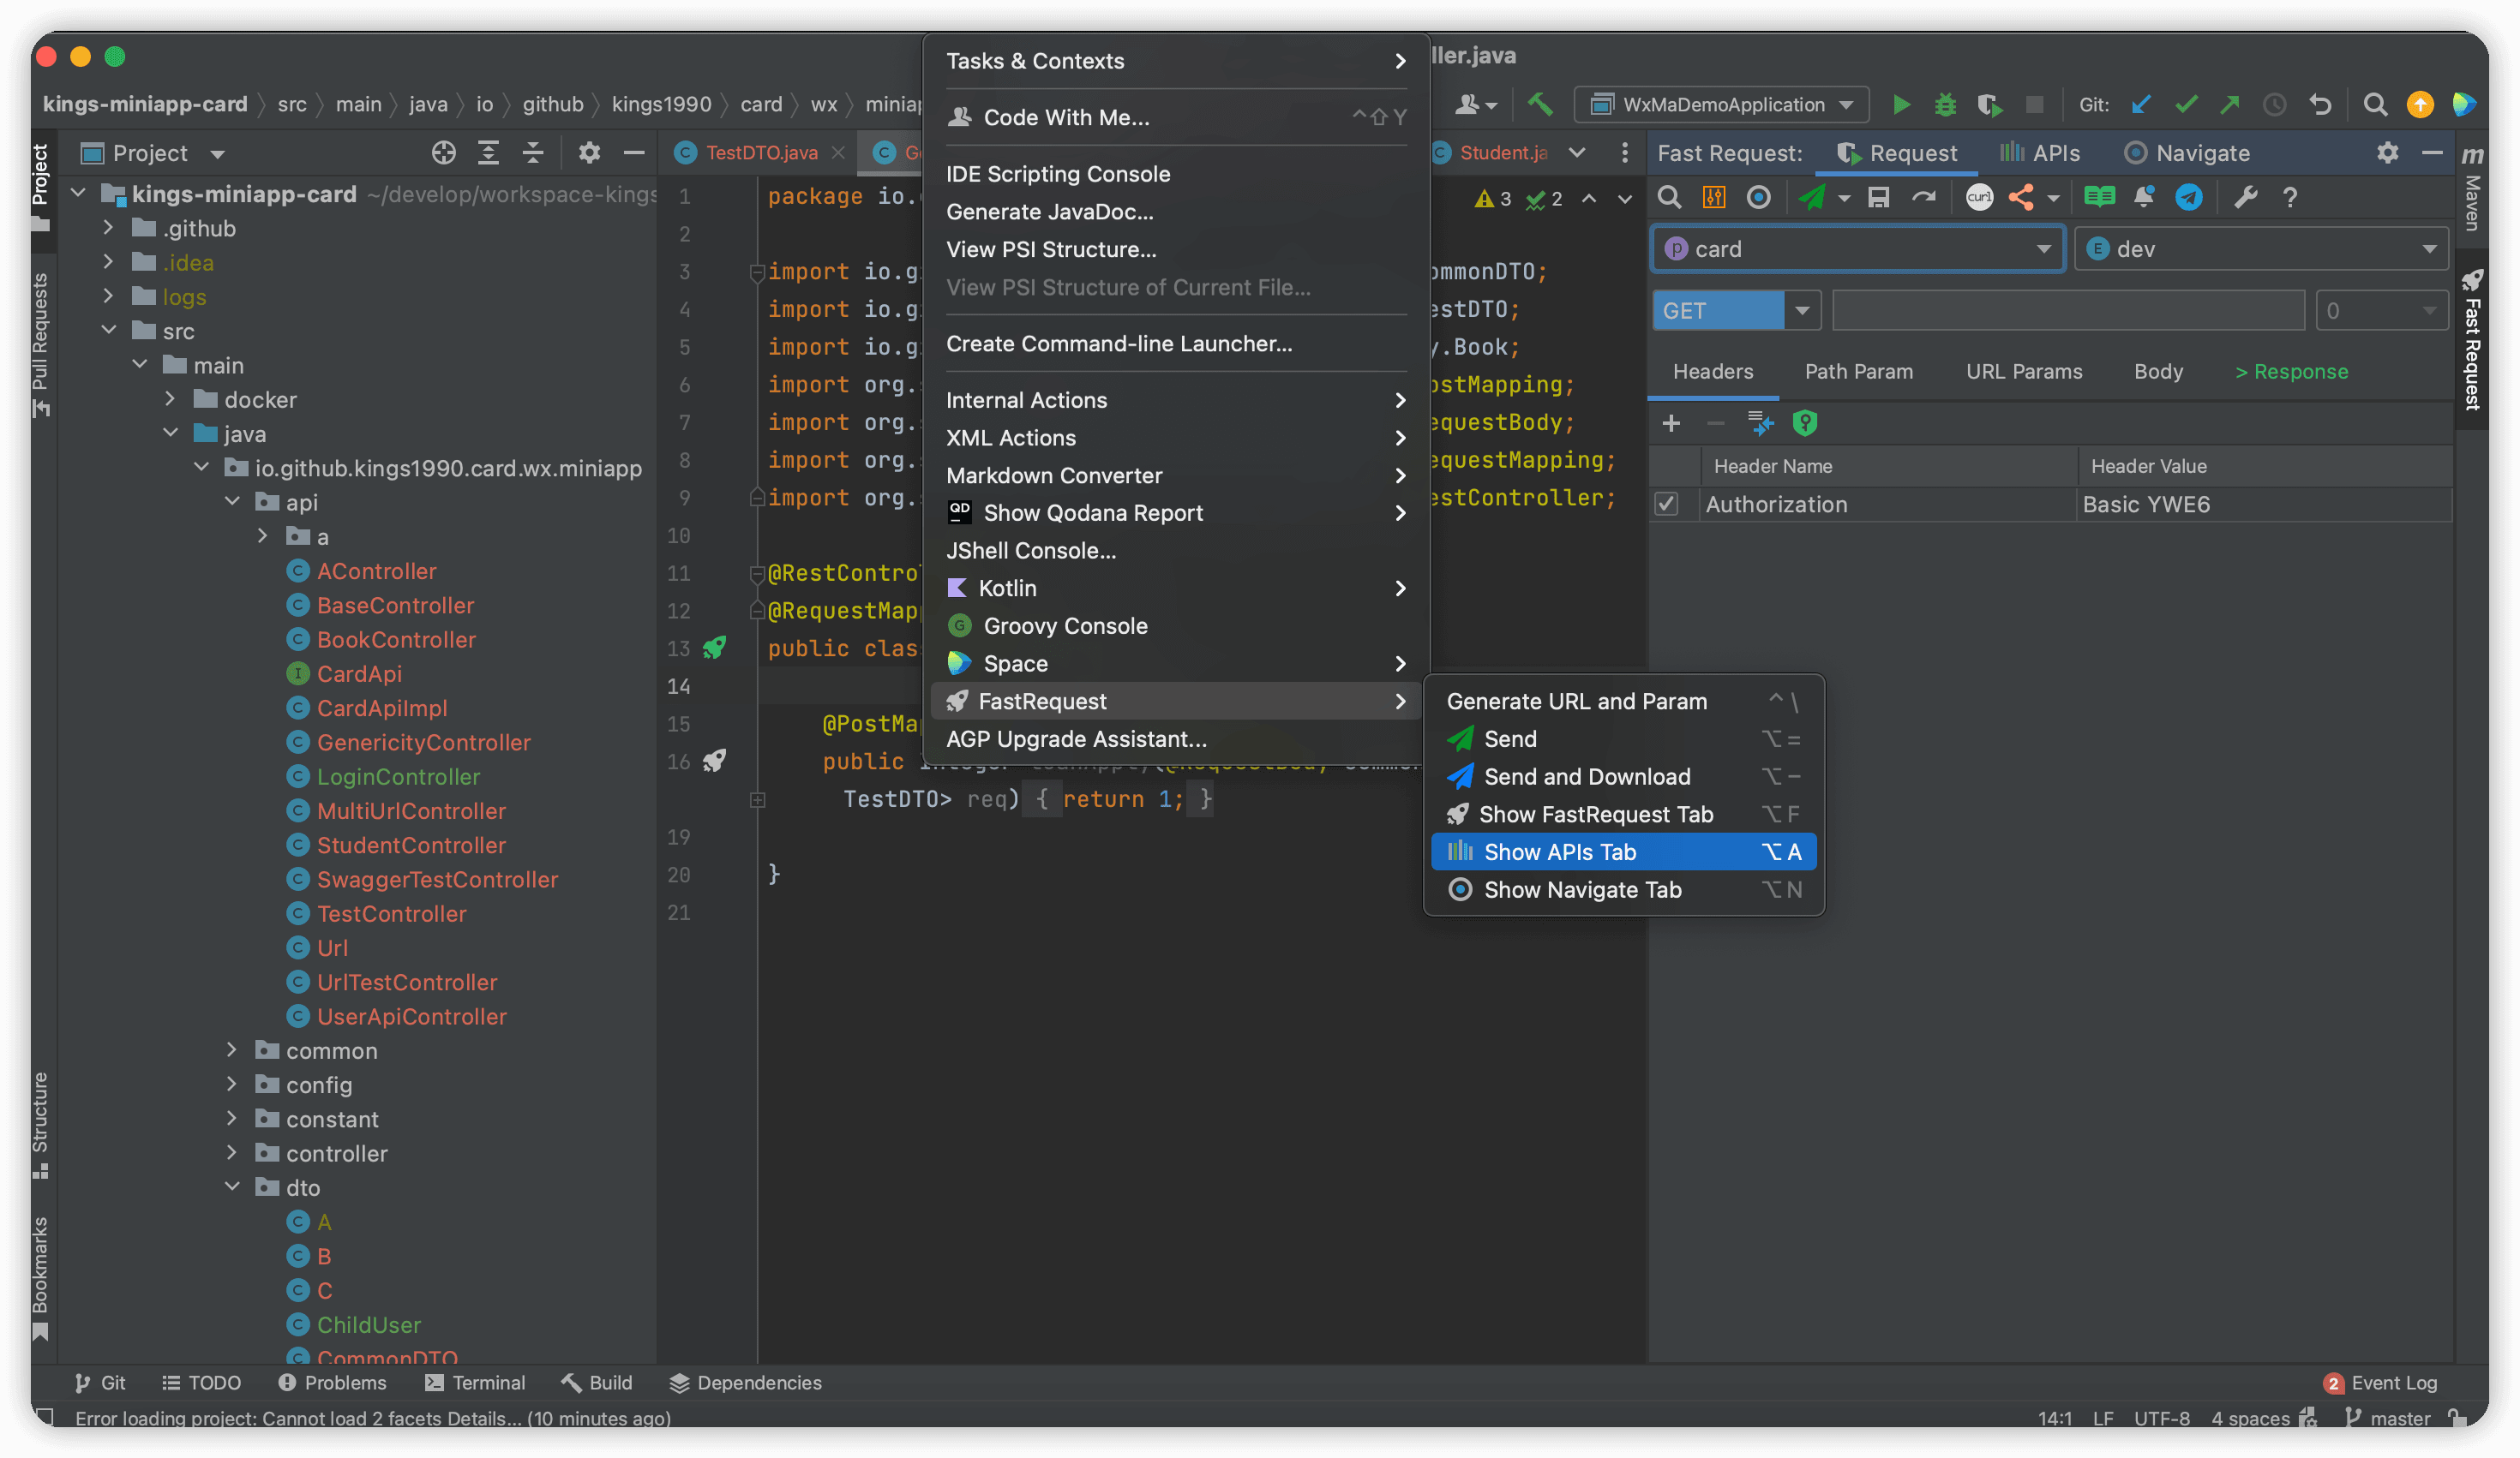Open Fast Request documentation book icon
2520x1458 pixels.
click(2098, 197)
